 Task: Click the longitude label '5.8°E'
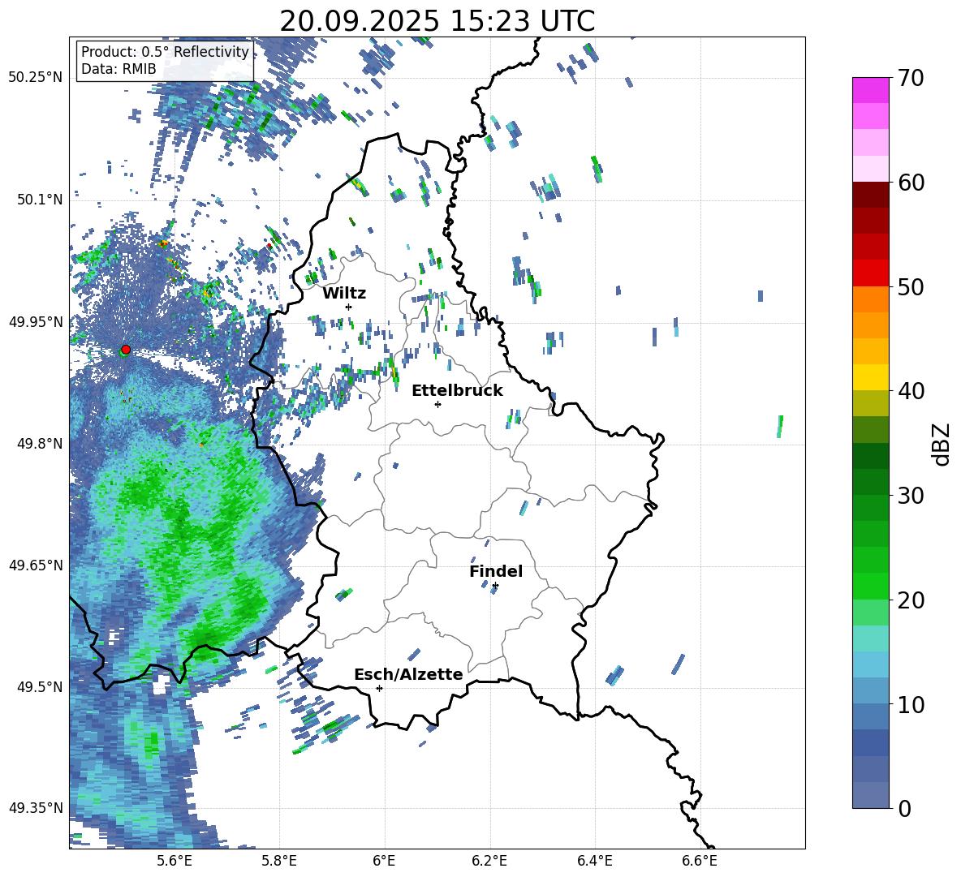(x=279, y=861)
